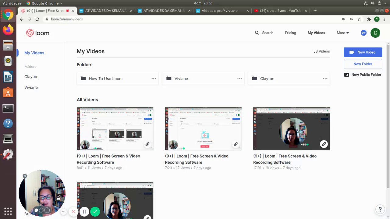Select the smallest camera bubble size

[36, 210]
